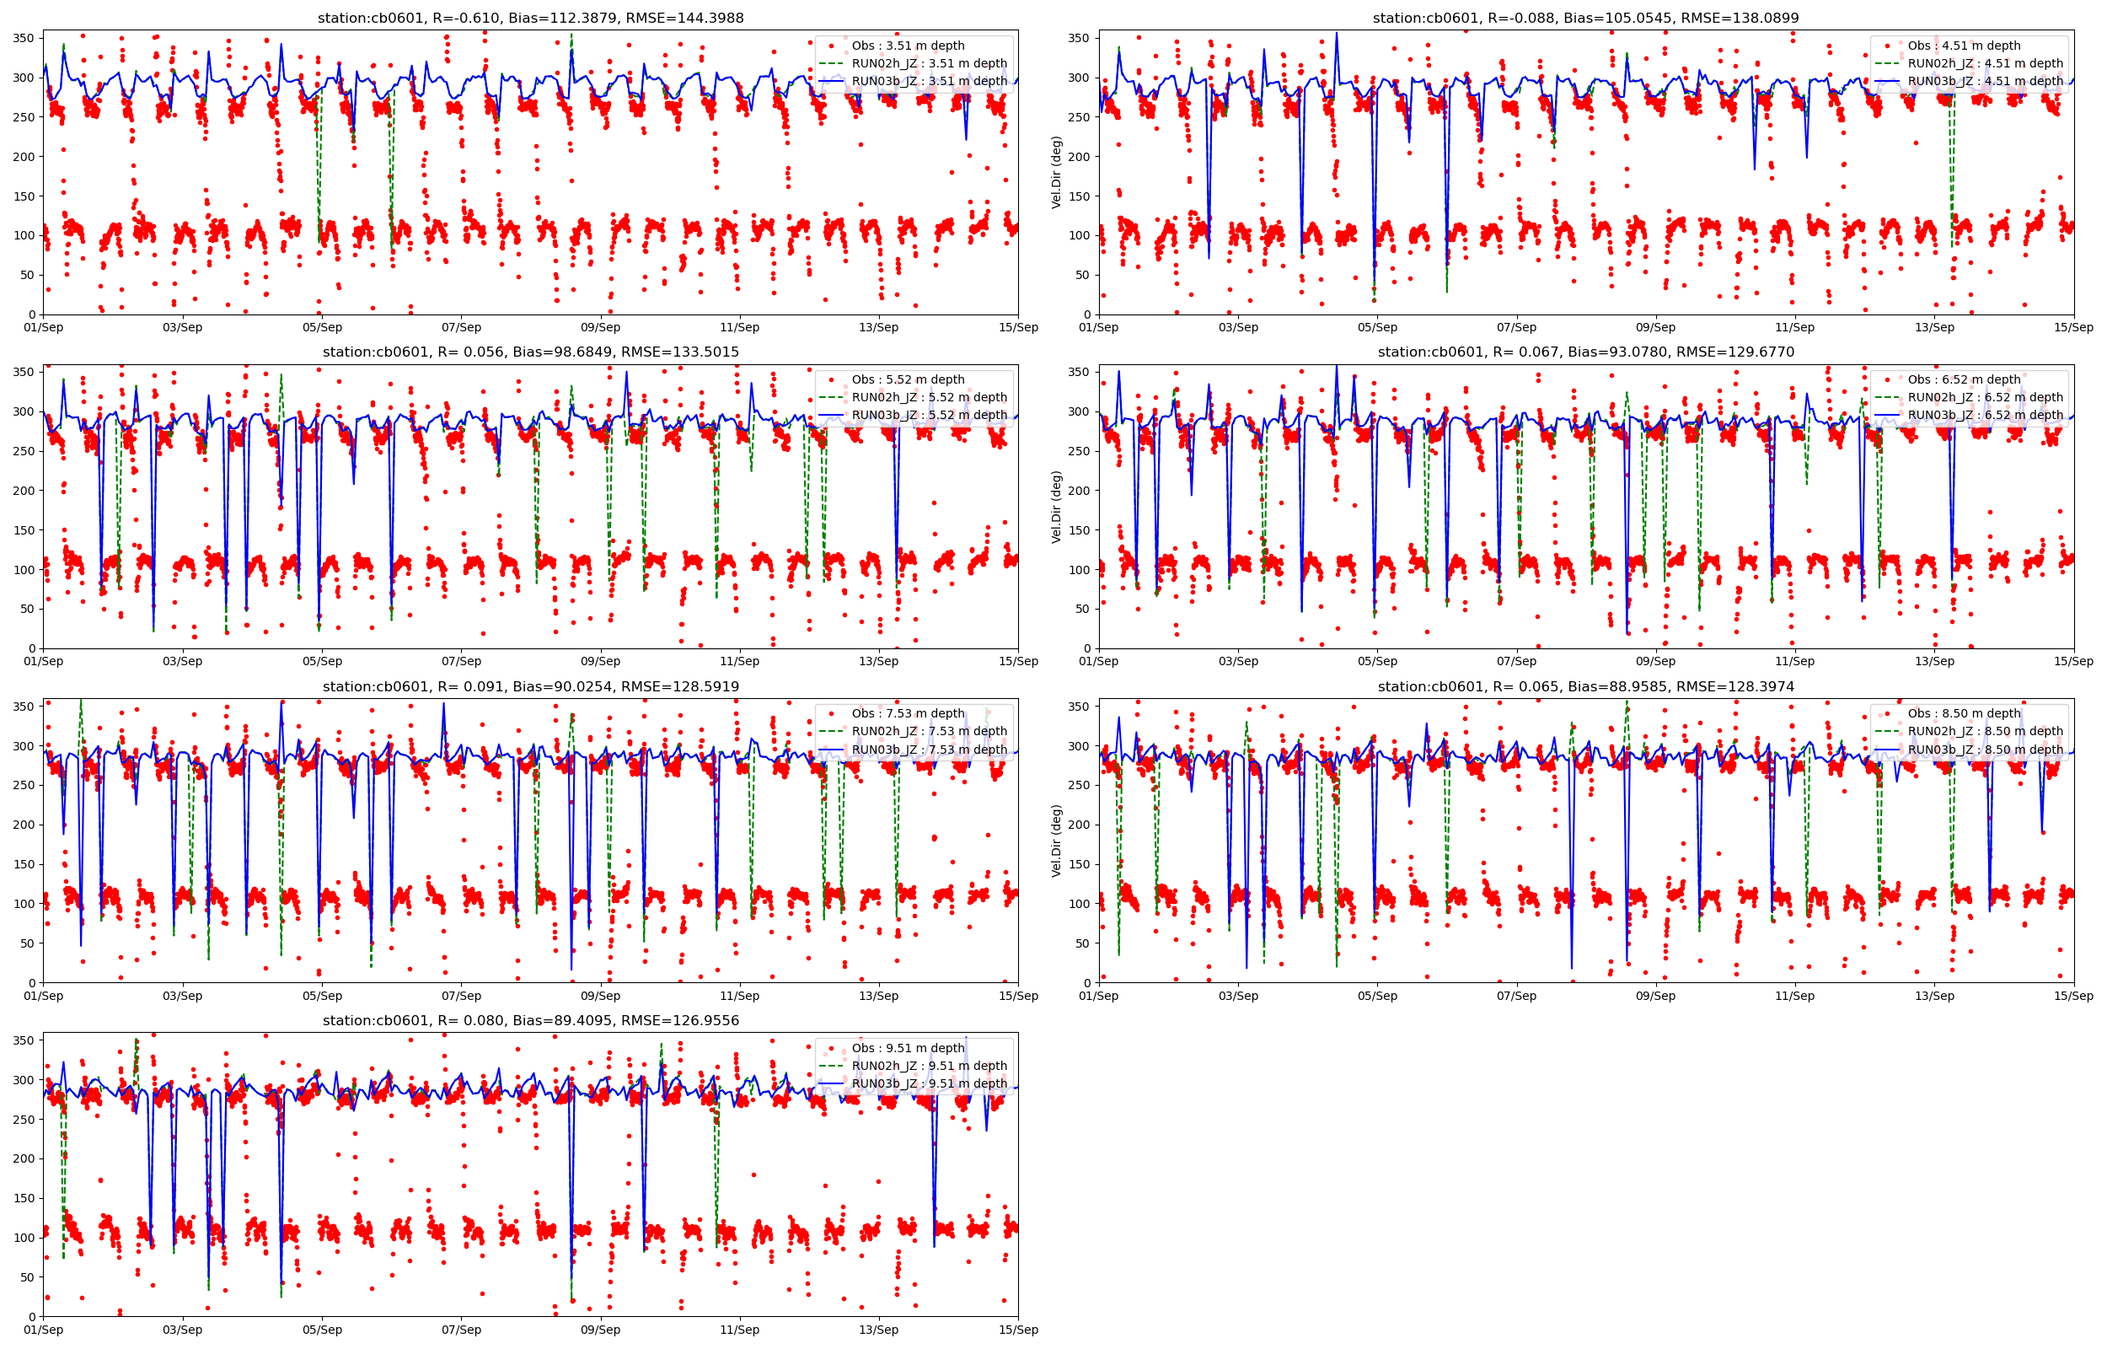Click the 'RUN03b_JZ : 8.50 m depth' legend label
2107x1349 pixels.
pos(1986,750)
